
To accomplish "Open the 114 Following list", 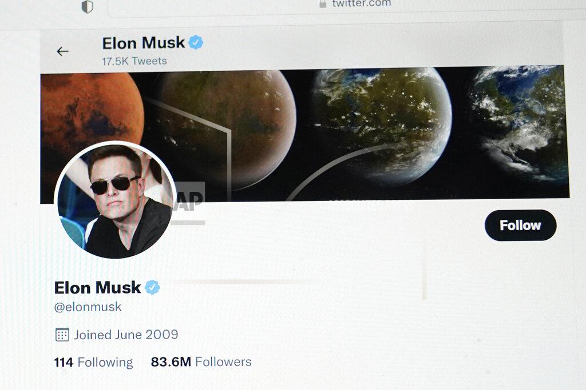I will (93, 362).
